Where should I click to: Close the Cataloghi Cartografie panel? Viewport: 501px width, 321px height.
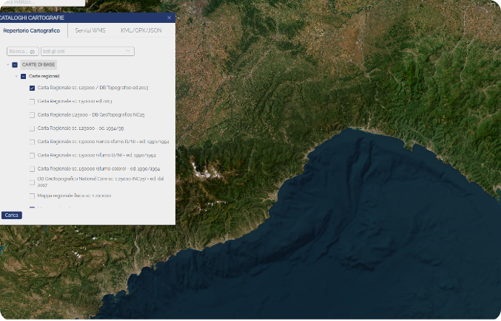pyautogui.click(x=169, y=17)
